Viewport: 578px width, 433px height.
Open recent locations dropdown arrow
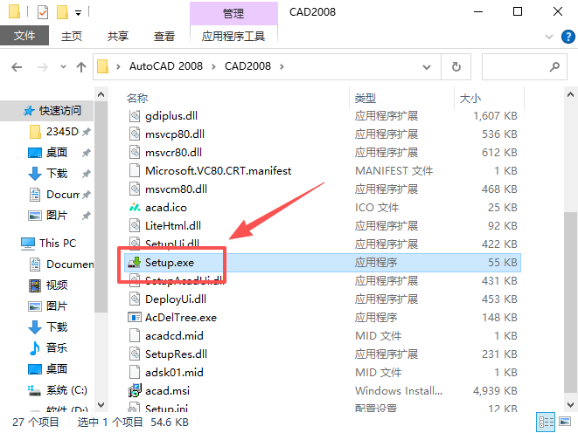pos(63,67)
